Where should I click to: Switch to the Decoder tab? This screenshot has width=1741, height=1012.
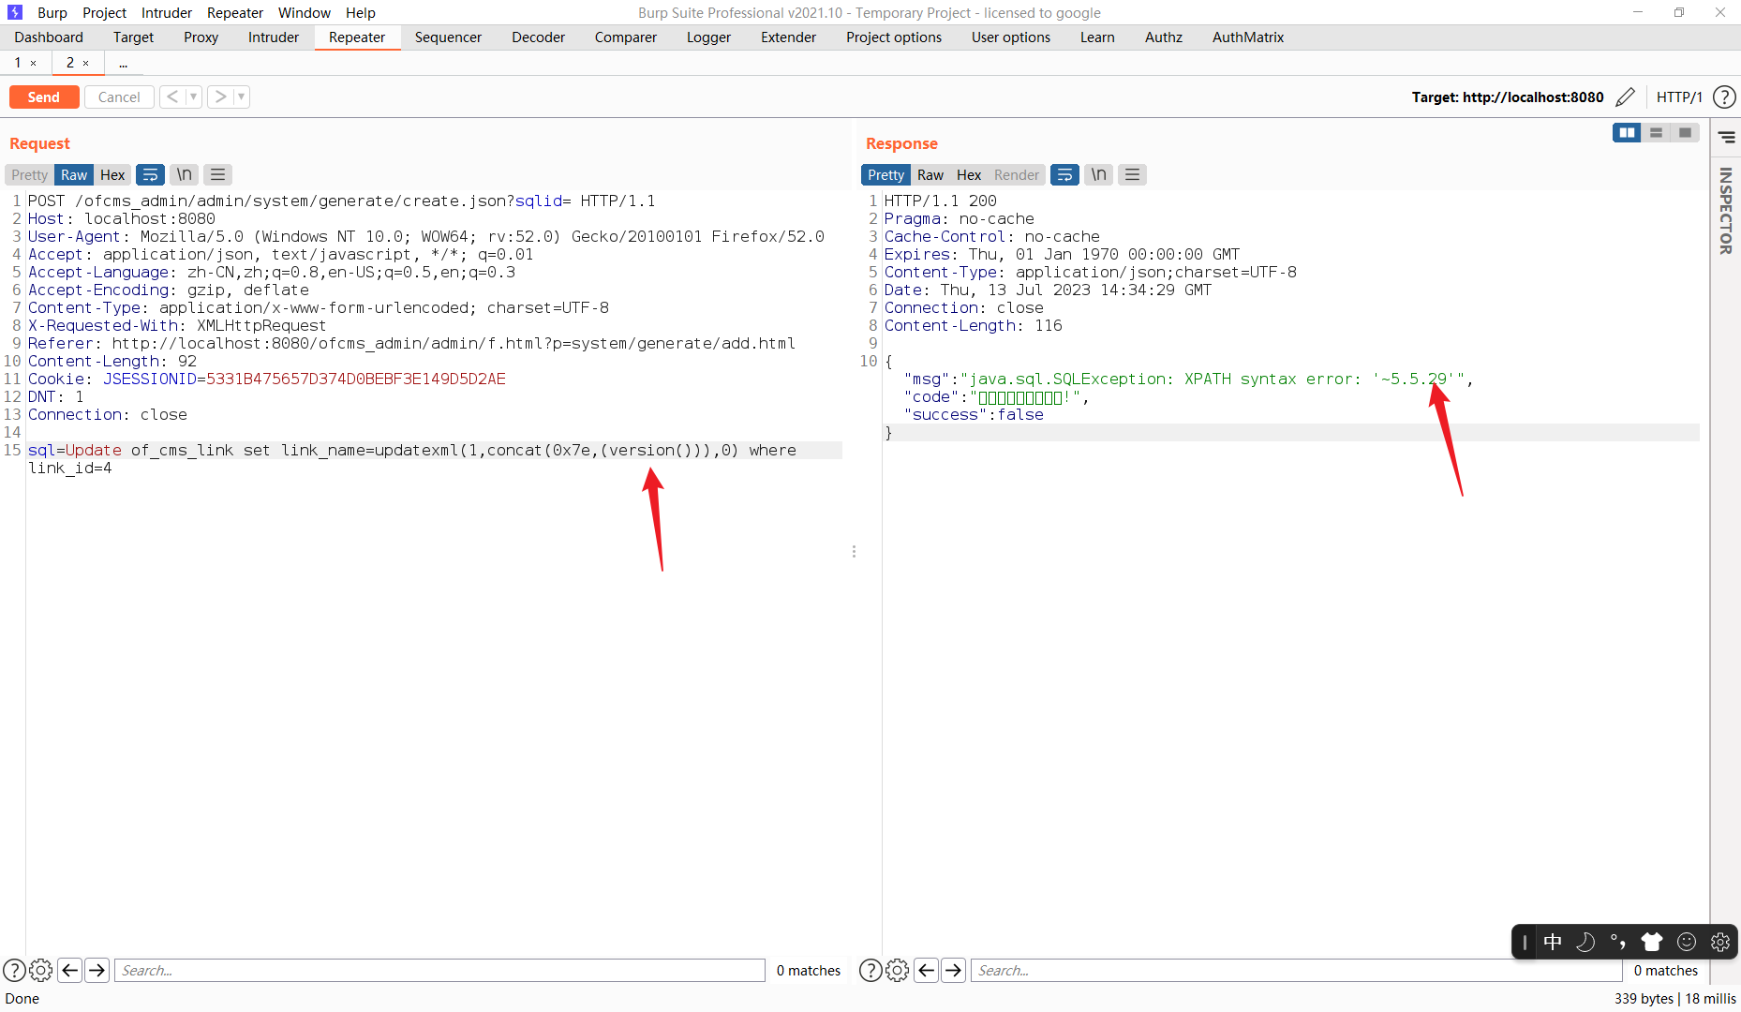(x=538, y=37)
